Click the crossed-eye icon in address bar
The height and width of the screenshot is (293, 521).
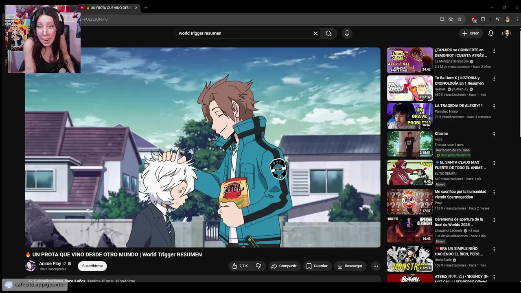(451, 19)
